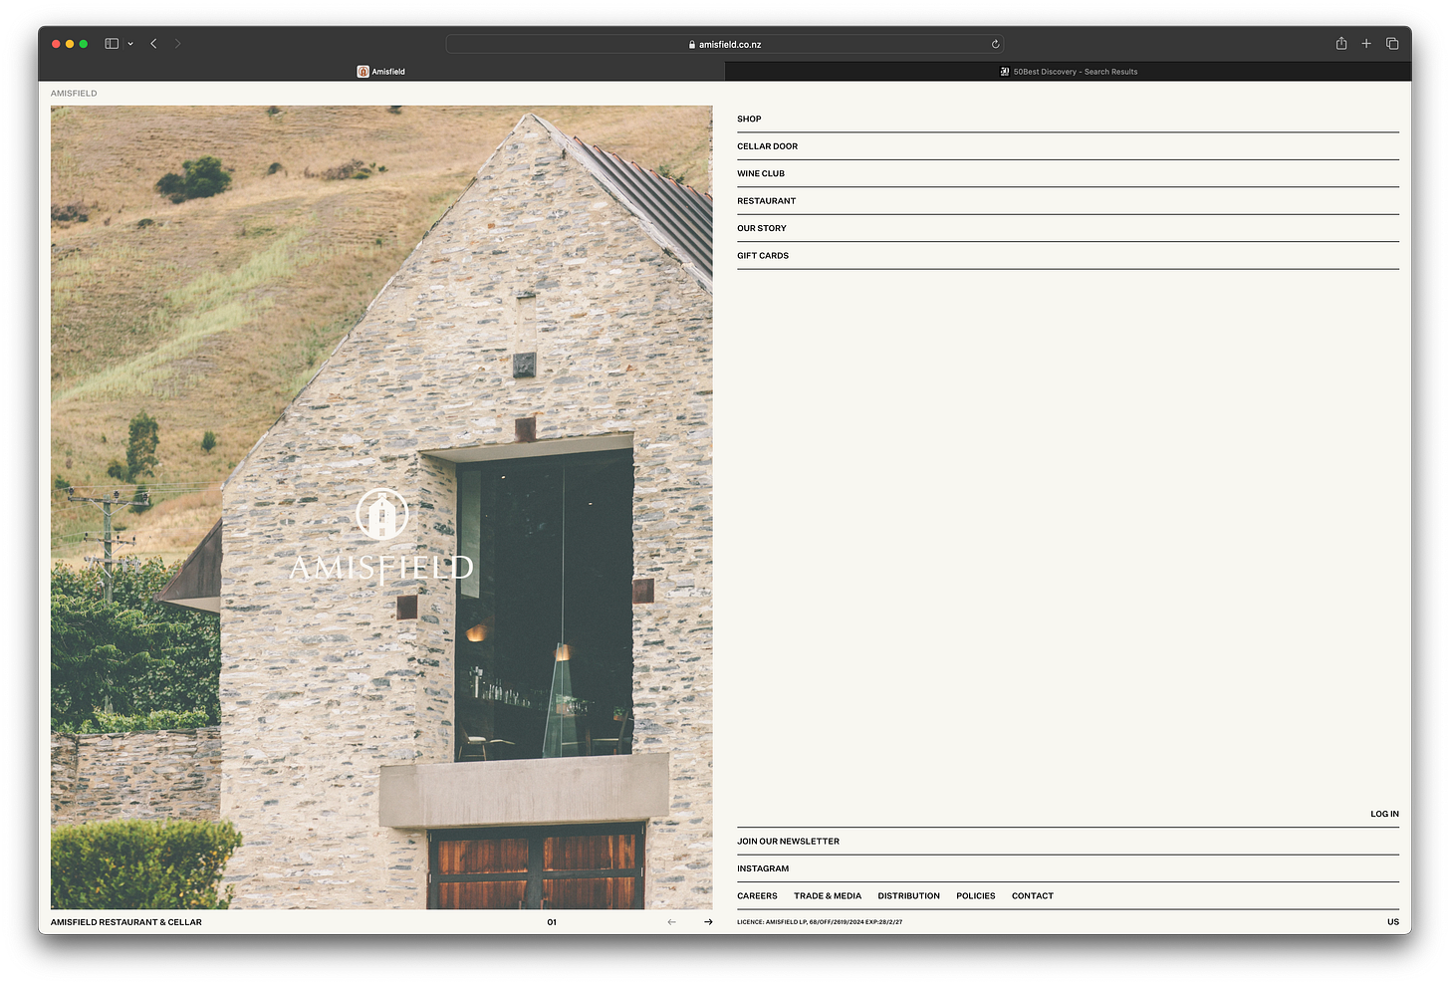Open the CONTACT footer link
This screenshot has width=1450, height=985.
[1033, 896]
